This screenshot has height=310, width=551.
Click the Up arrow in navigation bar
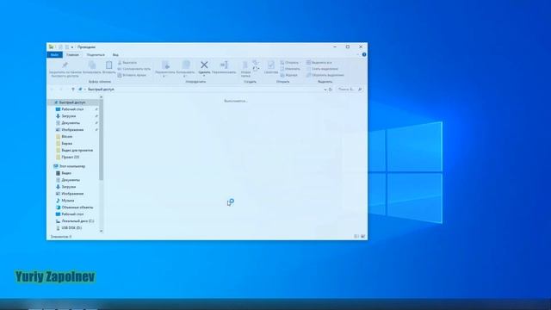[x=73, y=90]
